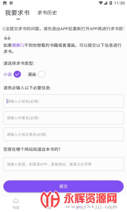
Task: Tap the purple 搜索 magnifier link
Action: click(18, 45)
